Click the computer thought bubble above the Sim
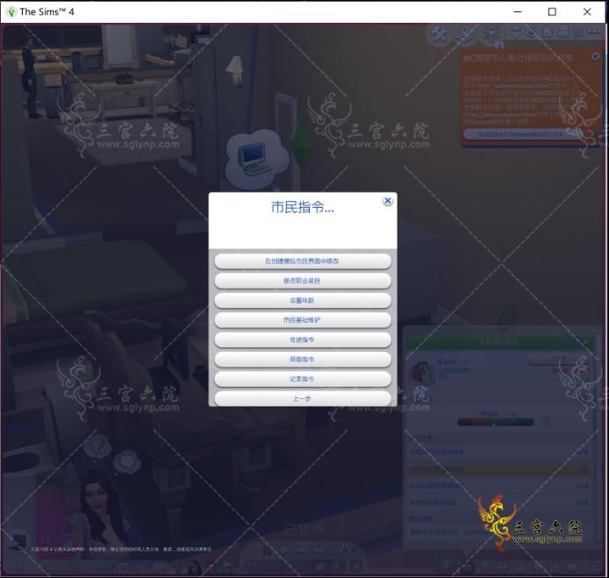The image size is (609, 578). 257,158
